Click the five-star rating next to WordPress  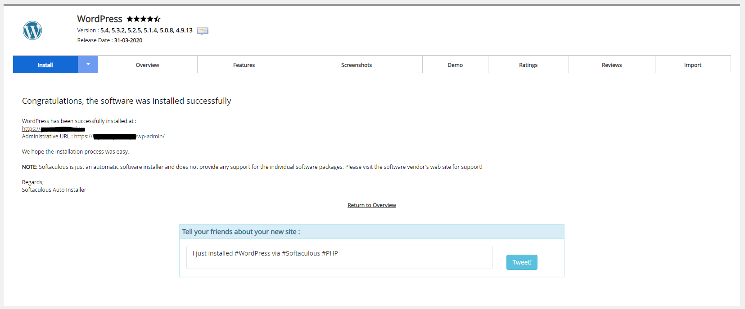tap(143, 19)
